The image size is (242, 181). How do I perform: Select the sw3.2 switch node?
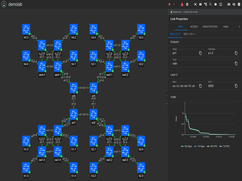click(125, 67)
